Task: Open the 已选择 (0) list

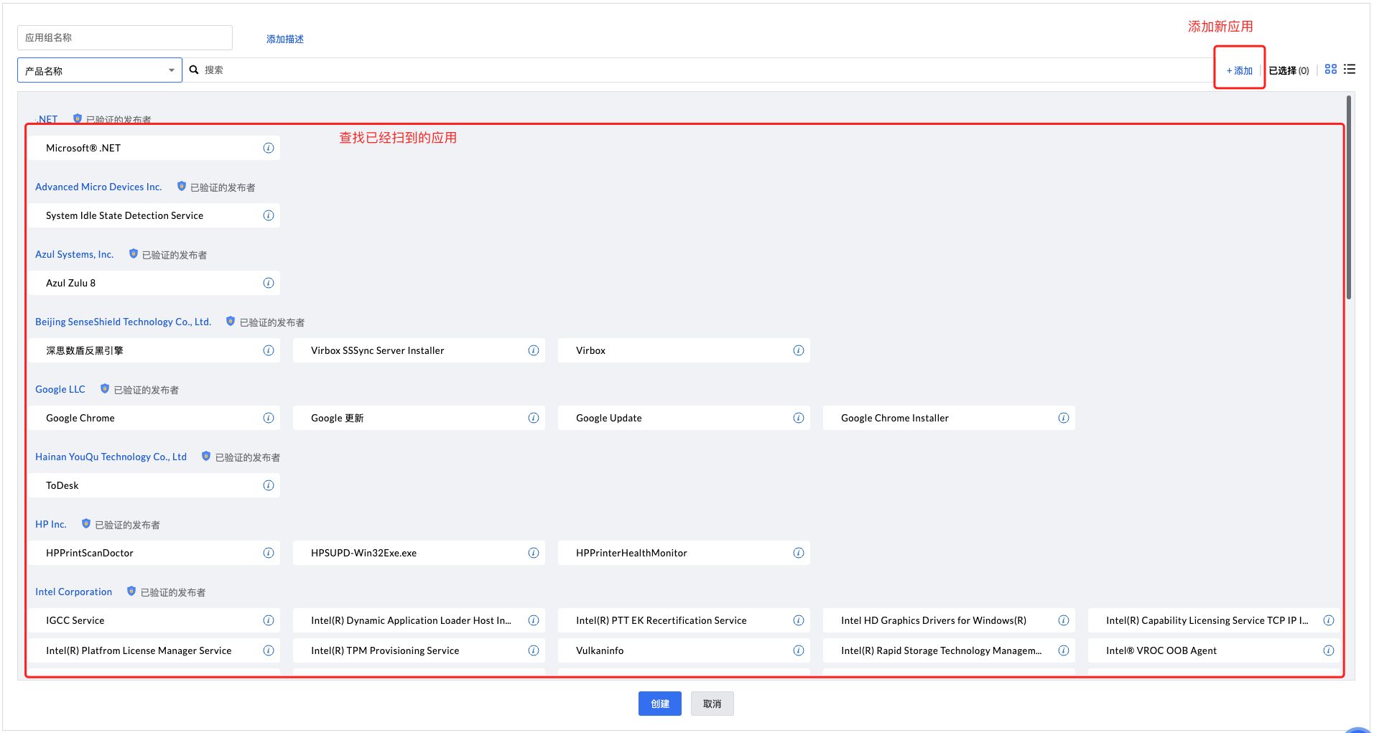Action: [x=1289, y=70]
